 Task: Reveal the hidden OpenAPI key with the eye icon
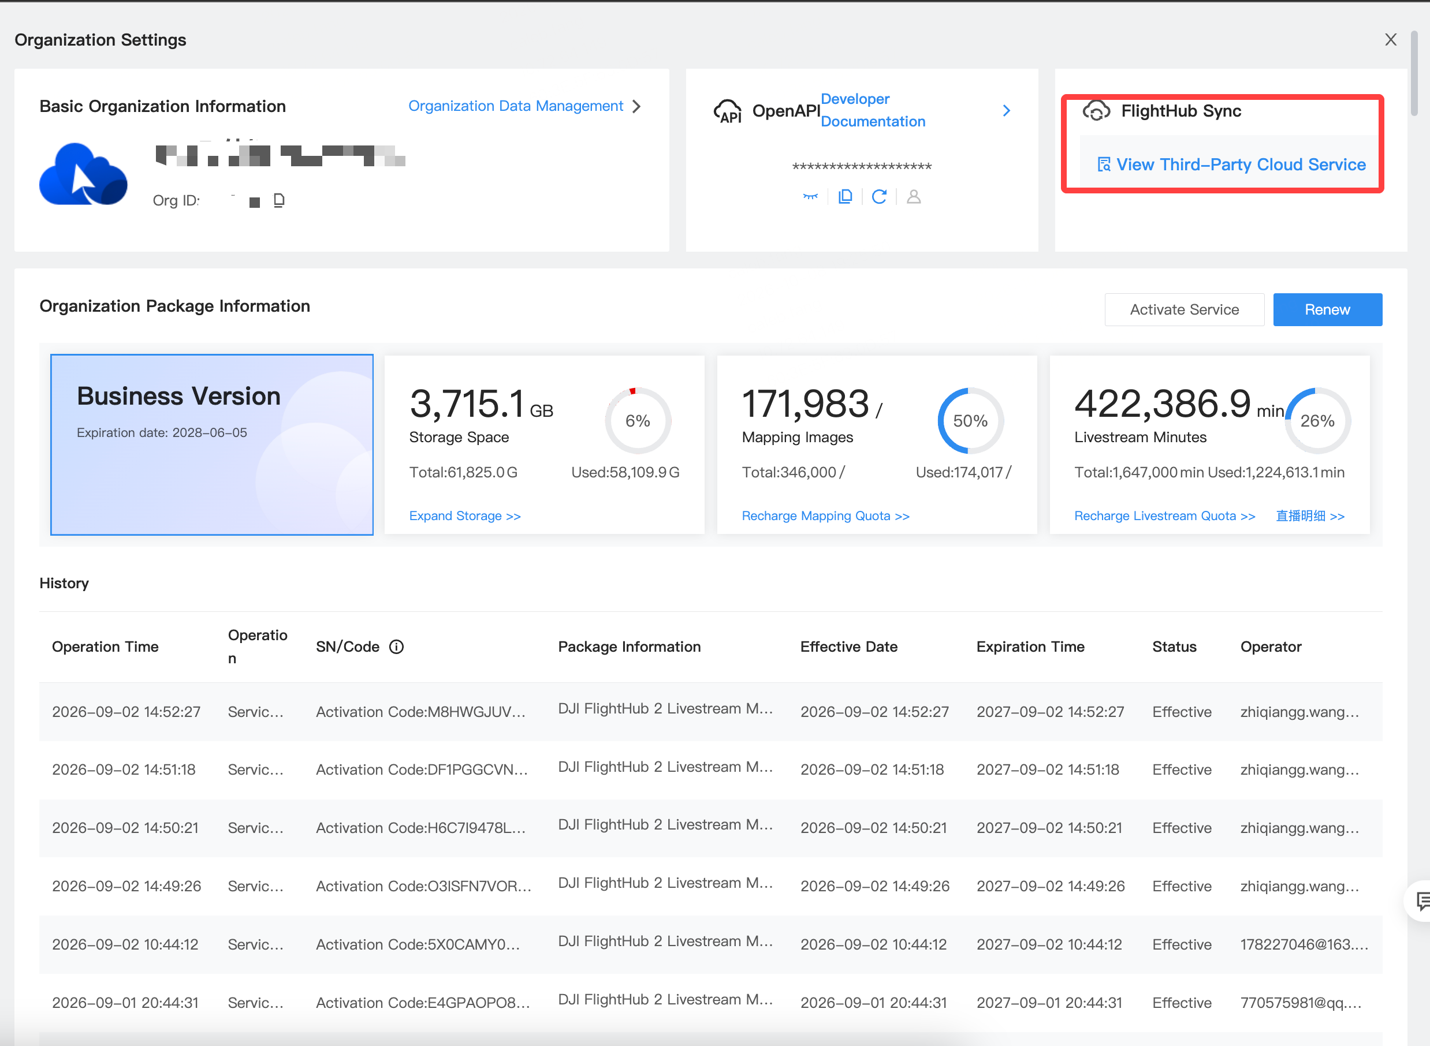[810, 197]
